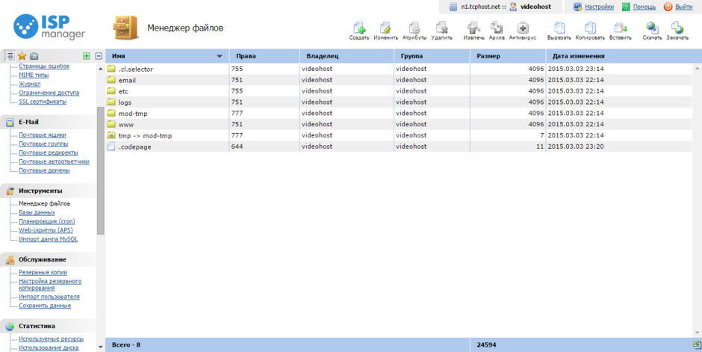This screenshot has width=702, height=352.
Task: Click the .cl.selector folder icon
Action: click(111, 69)
